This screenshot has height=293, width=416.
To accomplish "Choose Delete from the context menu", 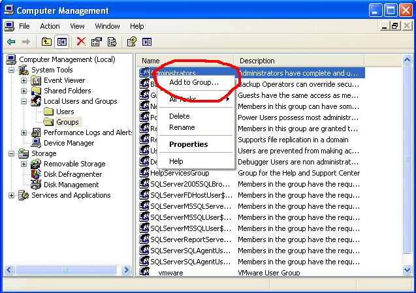I will (x=196, y=116).
